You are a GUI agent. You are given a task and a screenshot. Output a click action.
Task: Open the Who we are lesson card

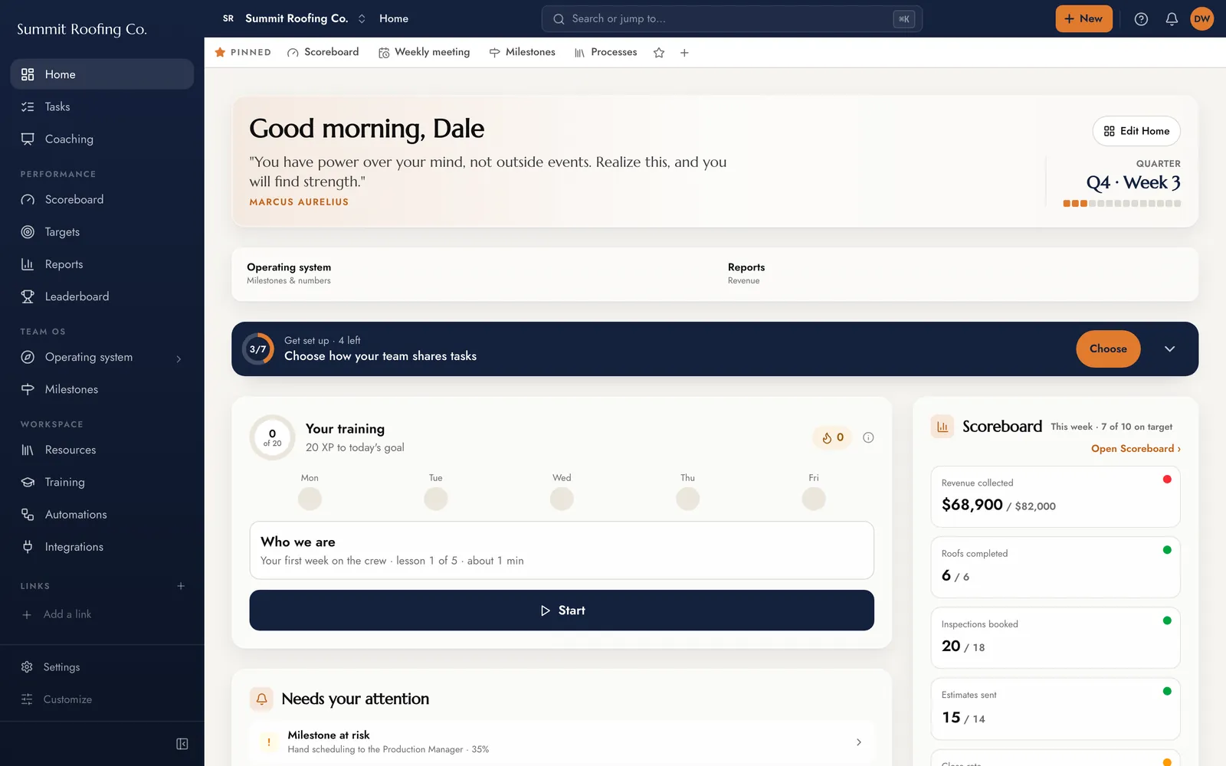click(562, 550)
